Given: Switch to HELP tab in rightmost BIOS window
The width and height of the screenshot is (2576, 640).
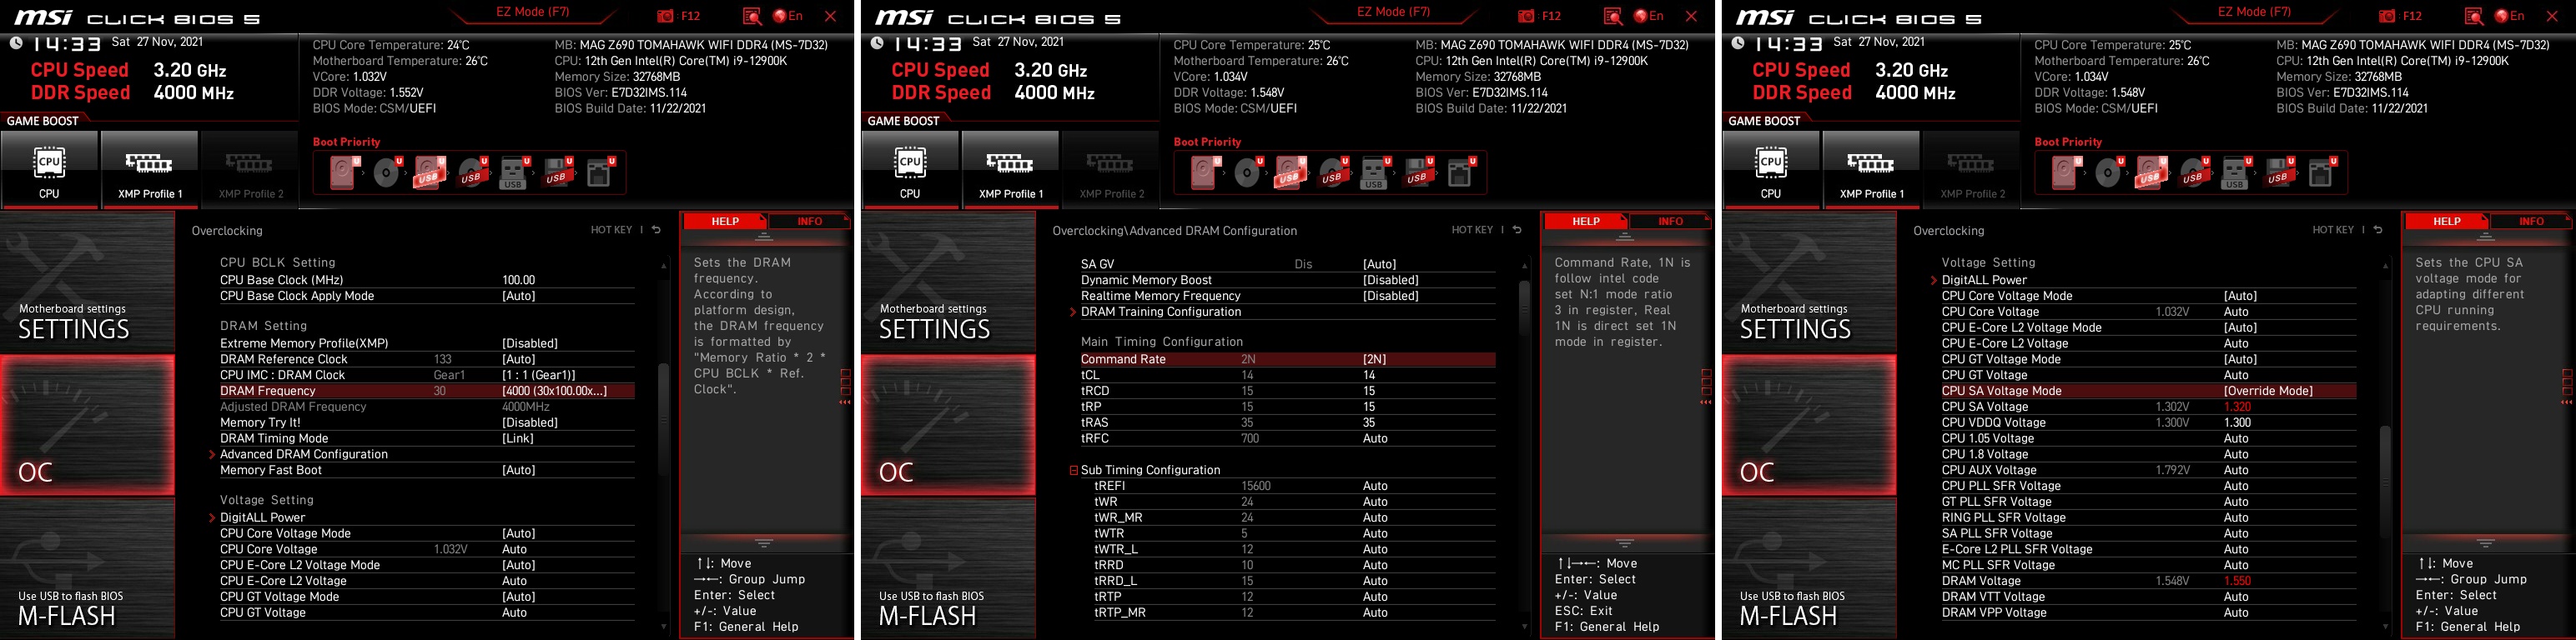Looking at the screenshot, I should [2447, 222].
